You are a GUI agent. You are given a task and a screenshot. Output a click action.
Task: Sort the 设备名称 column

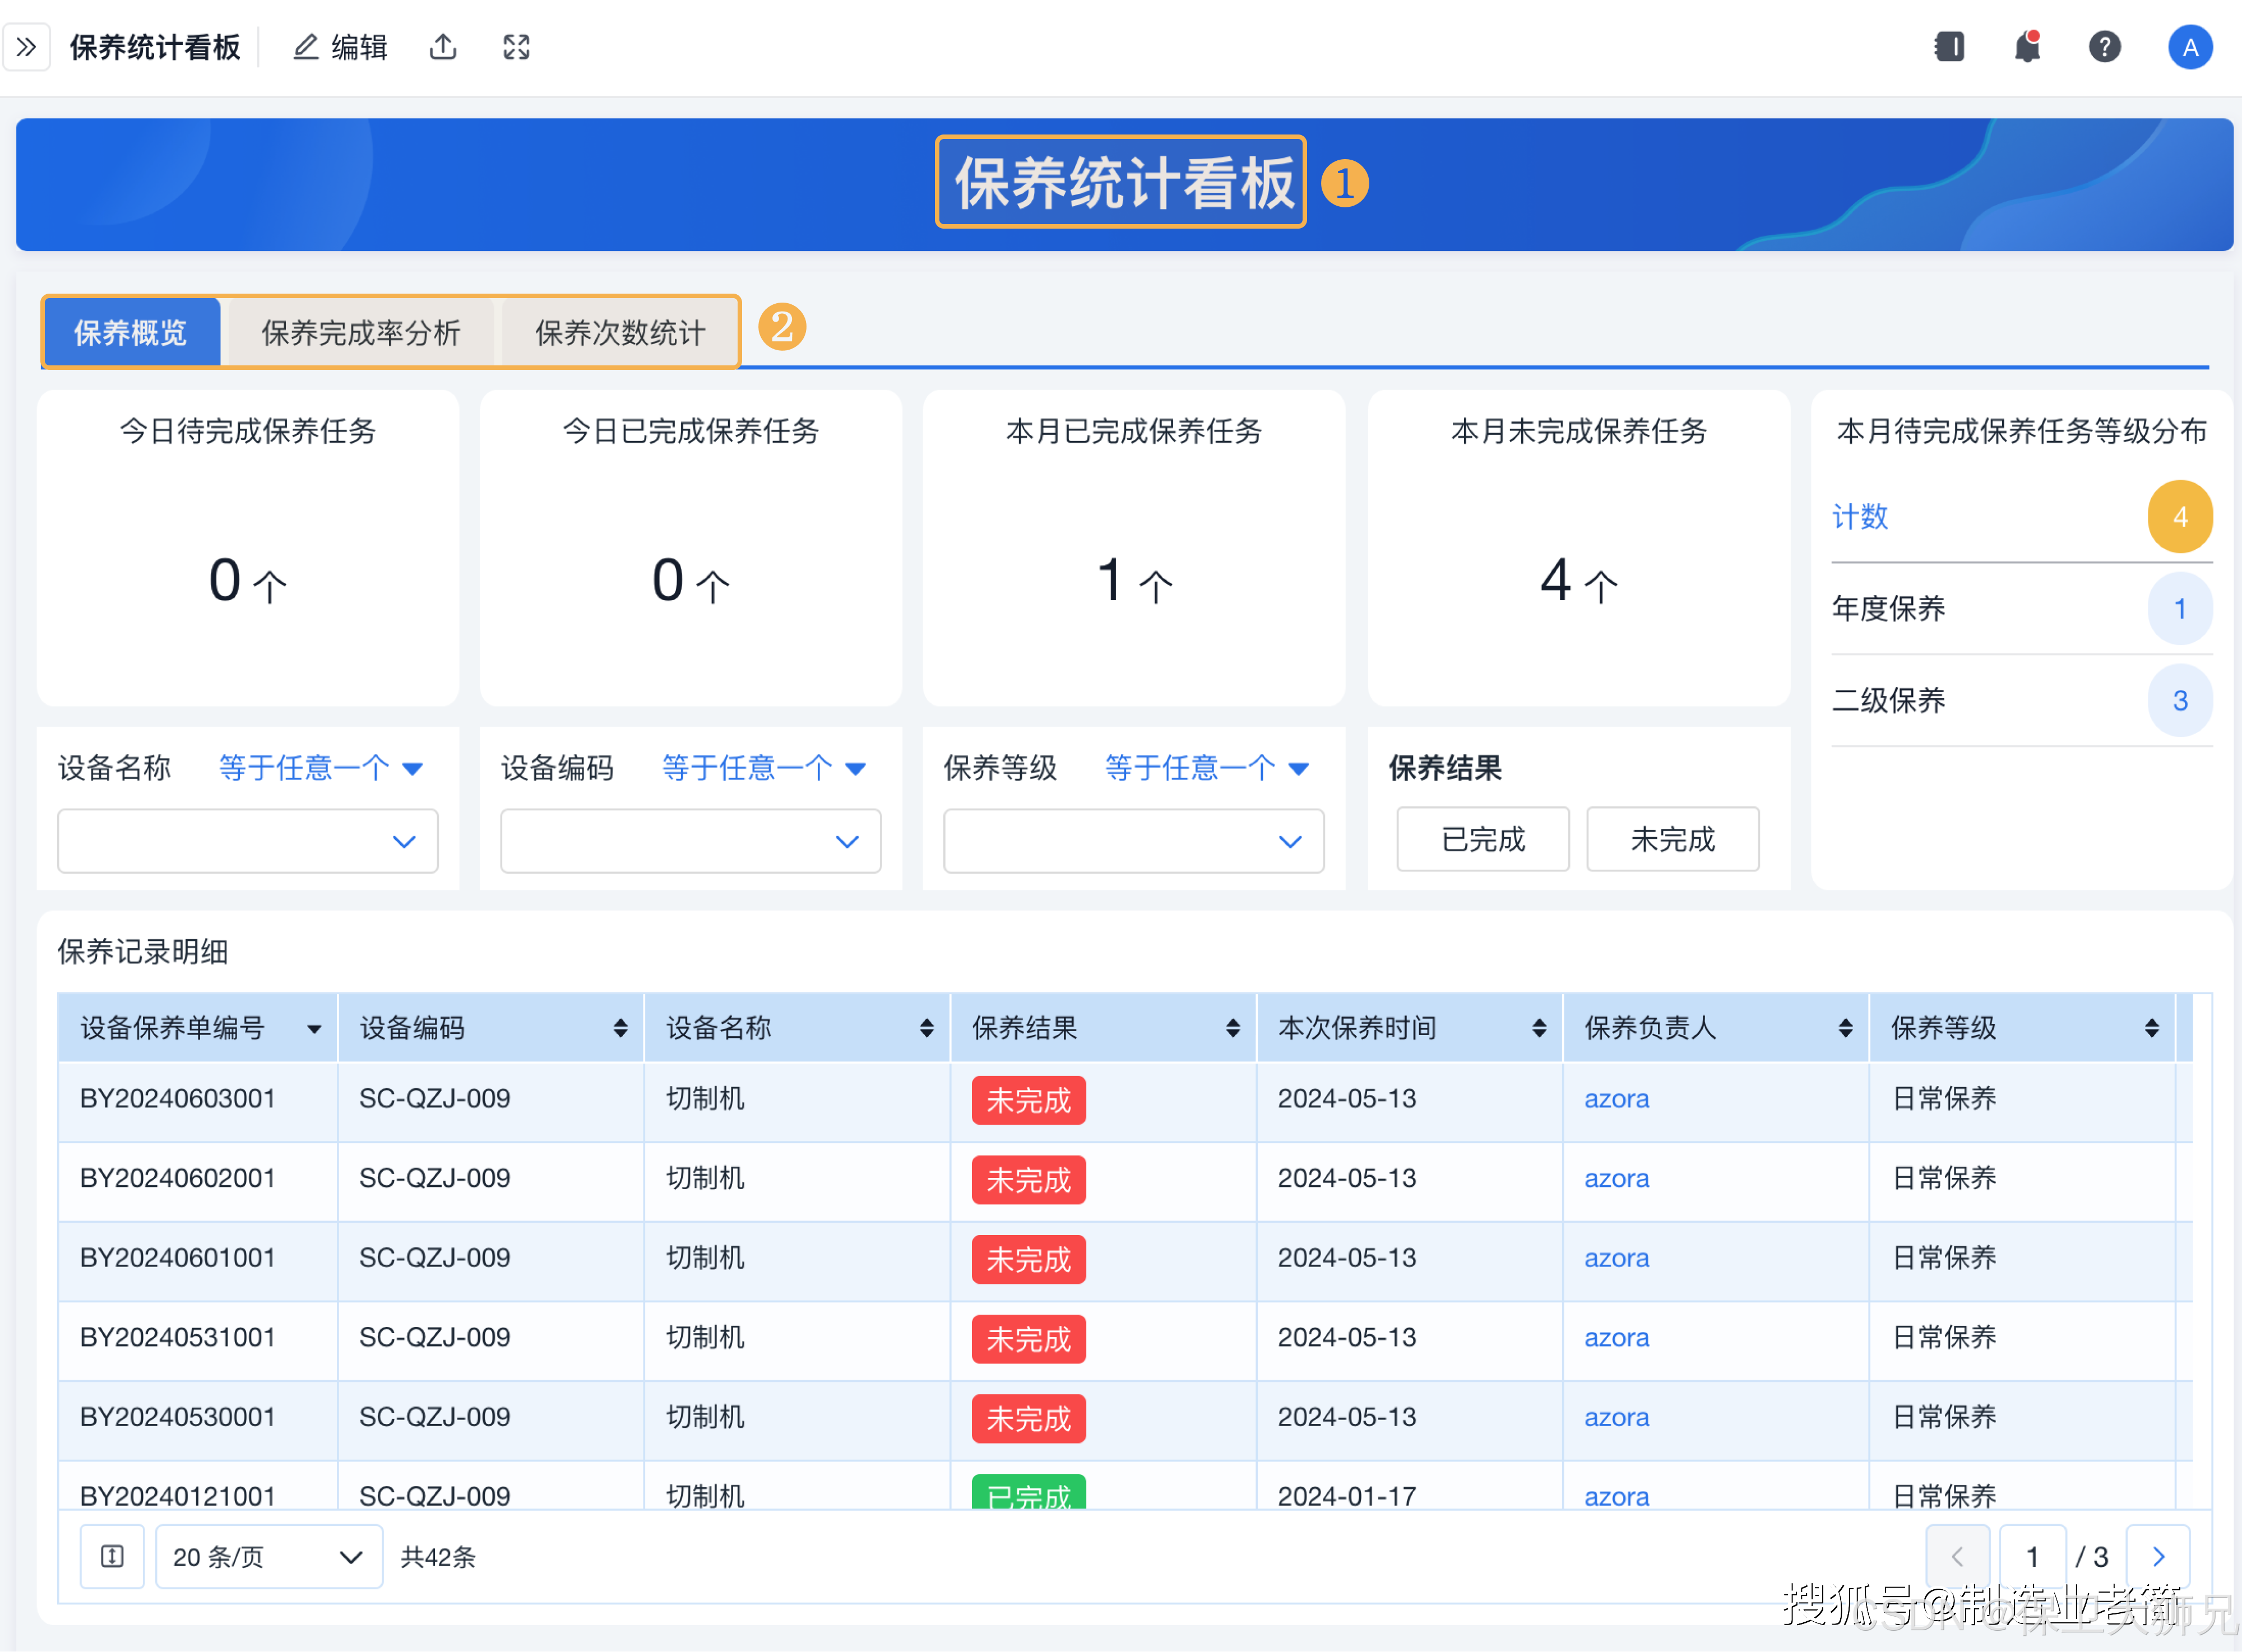(x=926, y=1028)
